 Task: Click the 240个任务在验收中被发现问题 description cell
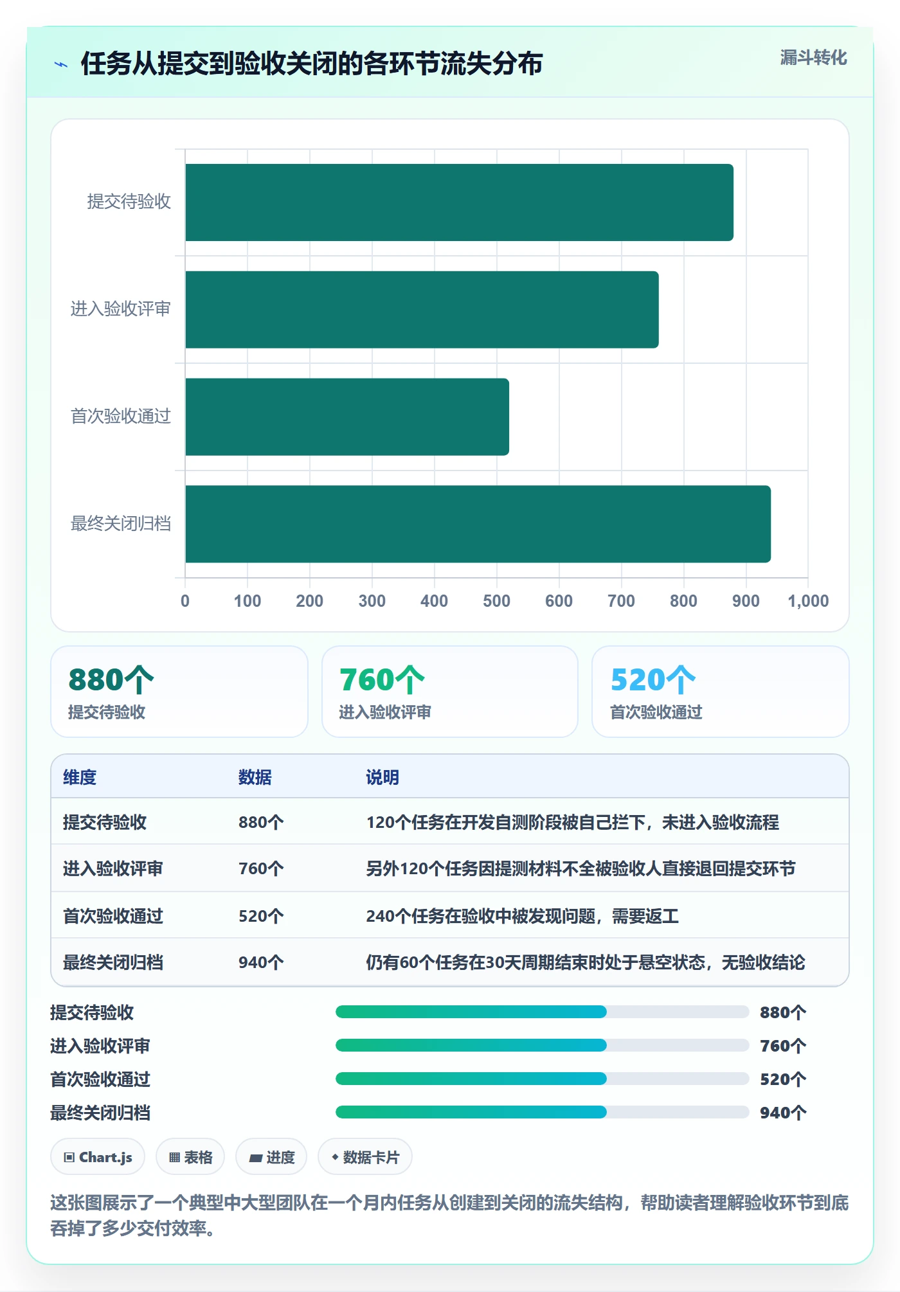point(522,916)
